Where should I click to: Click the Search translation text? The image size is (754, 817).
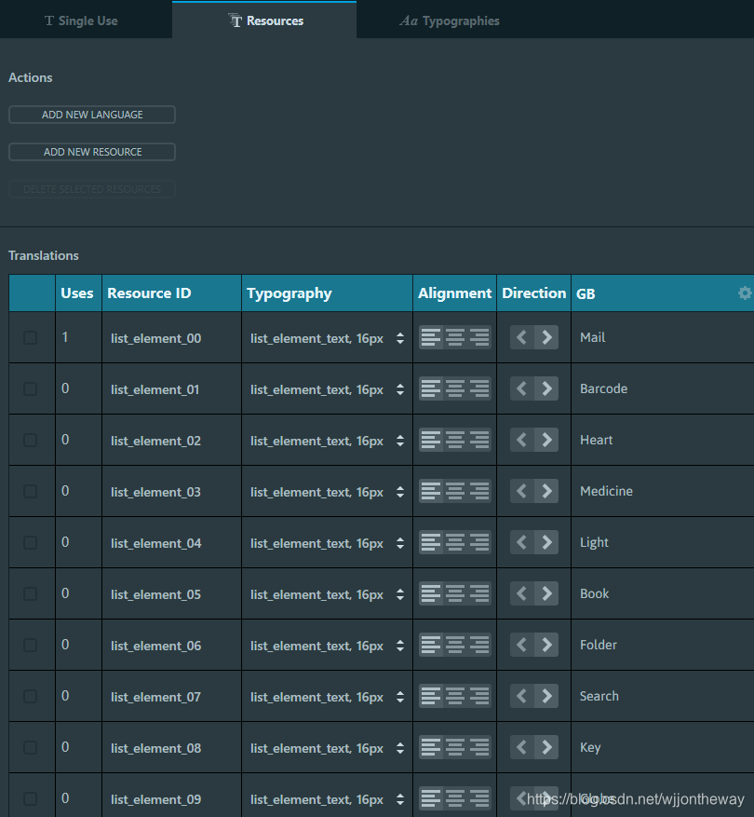(x=599, y=696)
